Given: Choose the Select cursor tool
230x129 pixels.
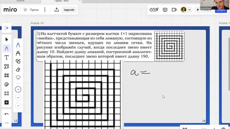Looking at the screenshot, I should [6, 39].
